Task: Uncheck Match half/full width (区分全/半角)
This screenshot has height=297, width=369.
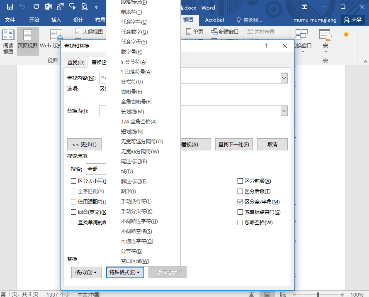Action: 240,201
